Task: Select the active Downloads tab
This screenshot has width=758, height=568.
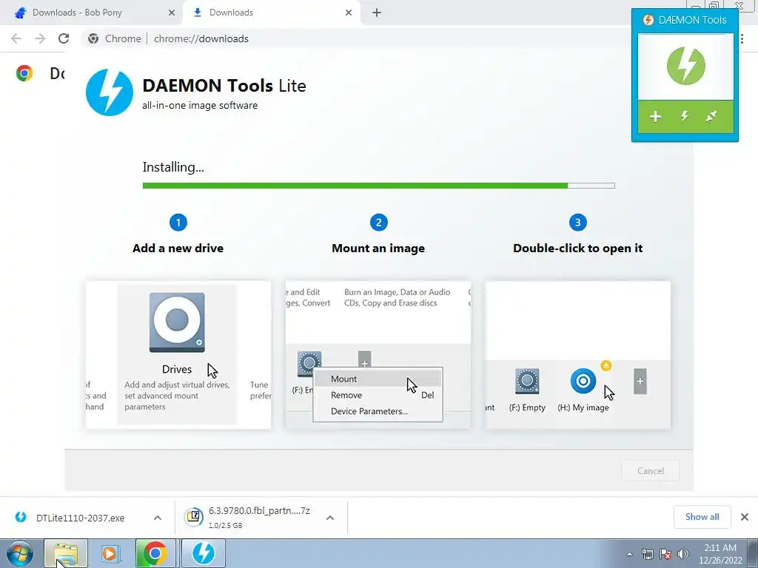Action: coord(271,13)
